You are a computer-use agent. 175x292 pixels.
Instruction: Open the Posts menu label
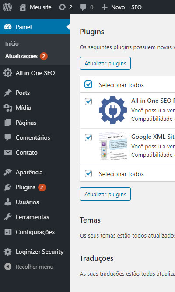(23, 93)
